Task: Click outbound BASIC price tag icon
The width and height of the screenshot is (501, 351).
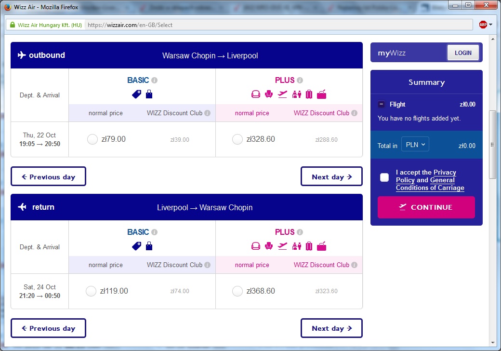Action: (136, 94)
